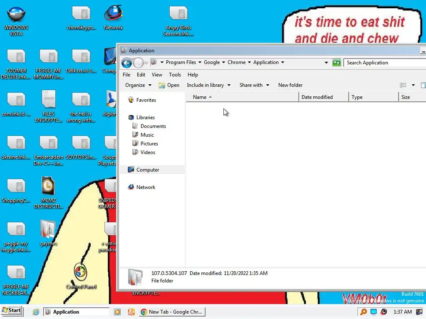Click folder thumbnail in details pane

point(135,277)
